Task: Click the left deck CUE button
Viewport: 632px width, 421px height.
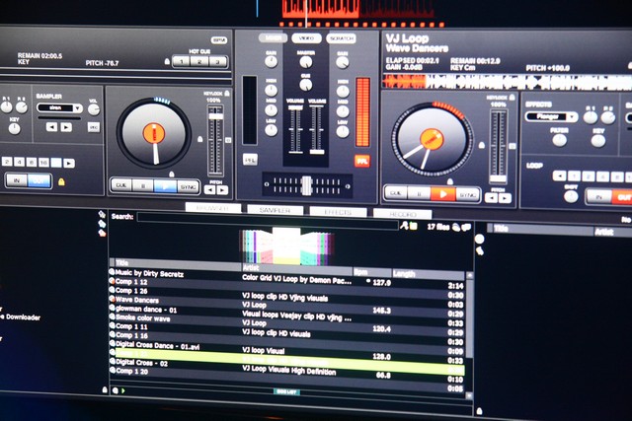Action: (121, 185)
